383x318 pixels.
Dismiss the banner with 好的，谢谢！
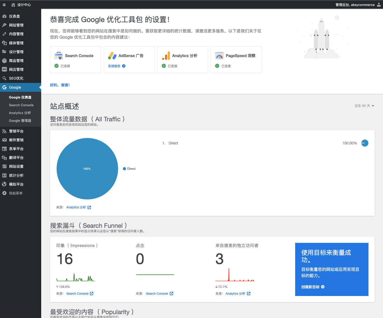click(x=60, y=85)
